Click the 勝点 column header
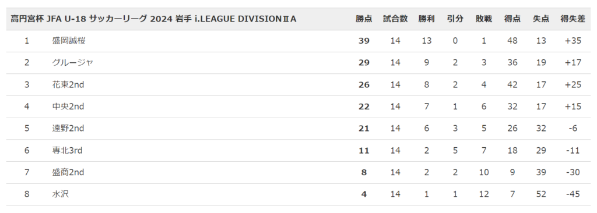This screenshot has height=213, width=597. 364,19
